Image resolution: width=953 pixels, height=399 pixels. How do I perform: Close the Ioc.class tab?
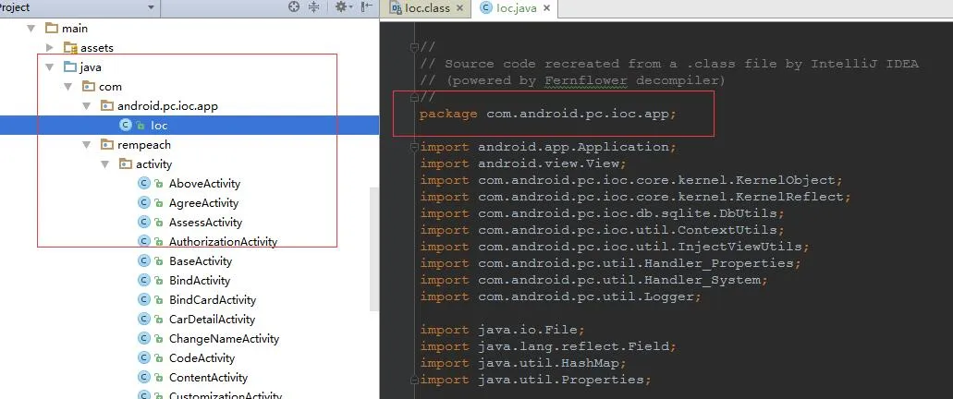(459, 8)
